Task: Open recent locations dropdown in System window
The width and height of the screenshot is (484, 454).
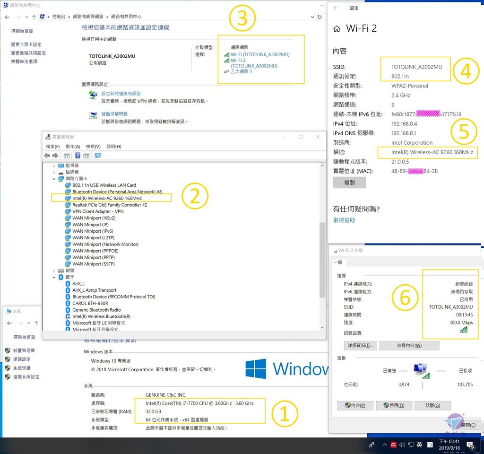Action: (x=29, y=323)
